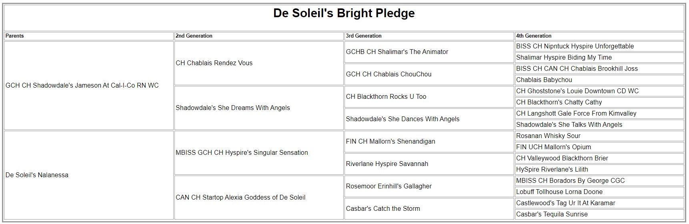This screenshot has height=224, width=689.
Task: Click the Parents column header
Action: coord(15,36)
